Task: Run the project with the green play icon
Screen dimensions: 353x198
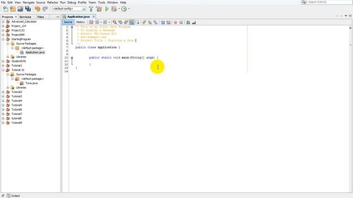Action: [107, 9]
